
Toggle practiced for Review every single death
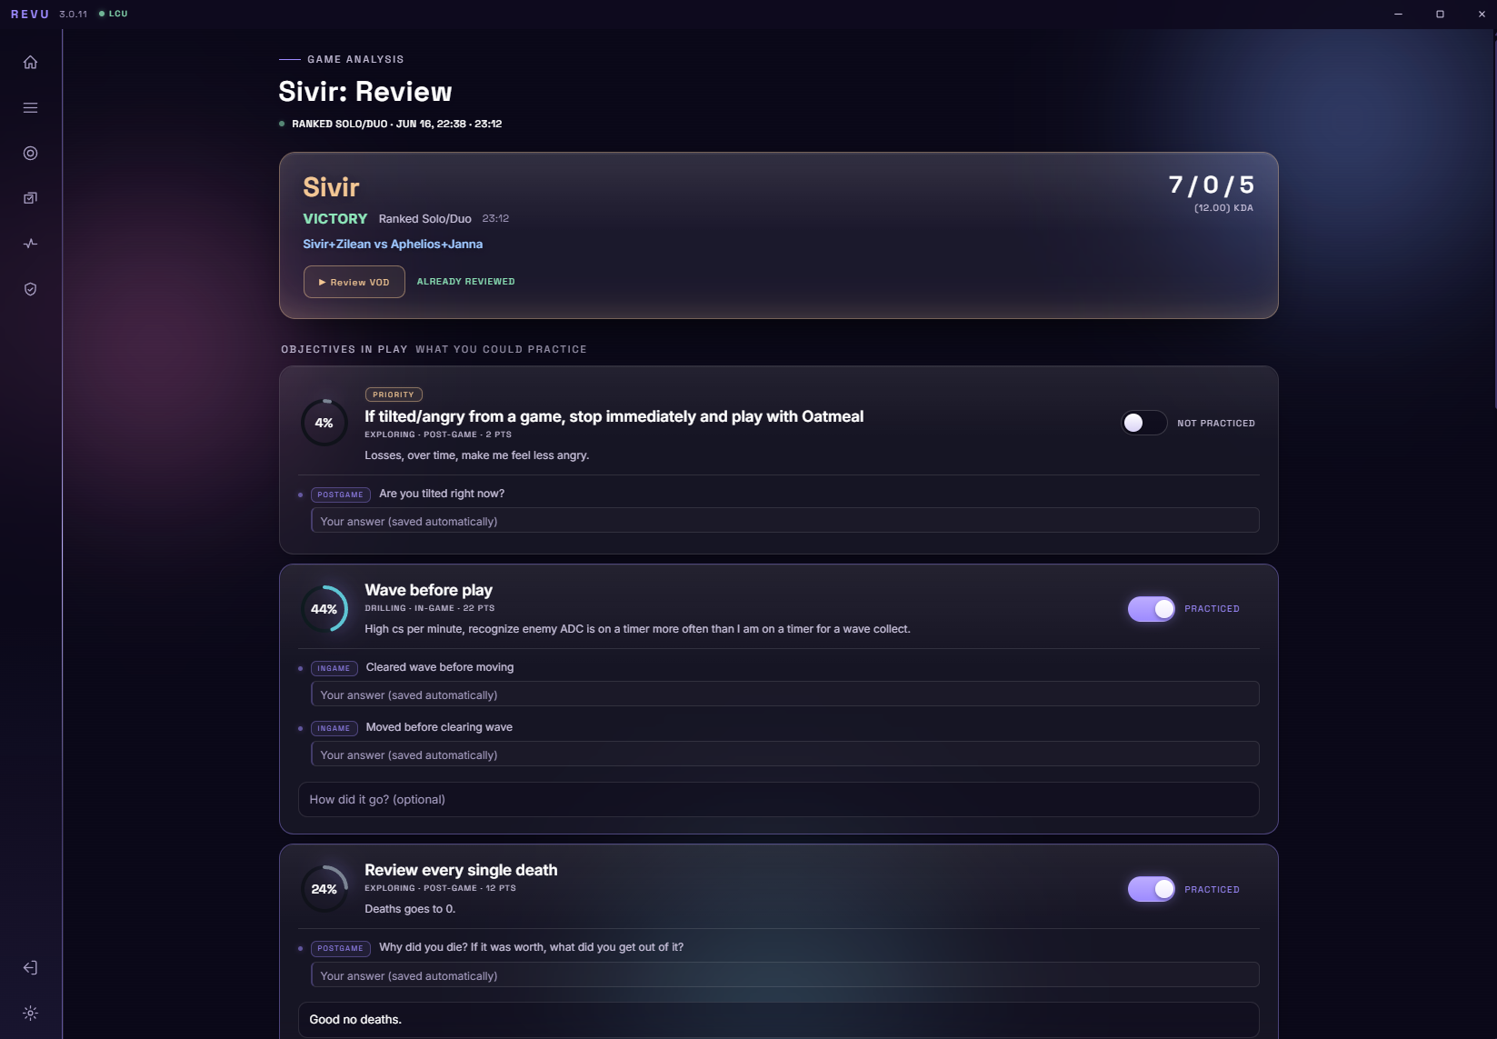1152,889
